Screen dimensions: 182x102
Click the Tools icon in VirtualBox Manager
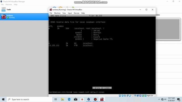click(x=3, y=9)
